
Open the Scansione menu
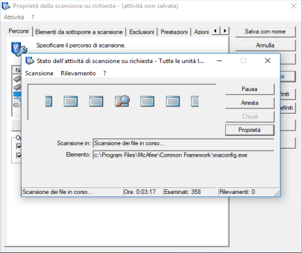point(39,73)
